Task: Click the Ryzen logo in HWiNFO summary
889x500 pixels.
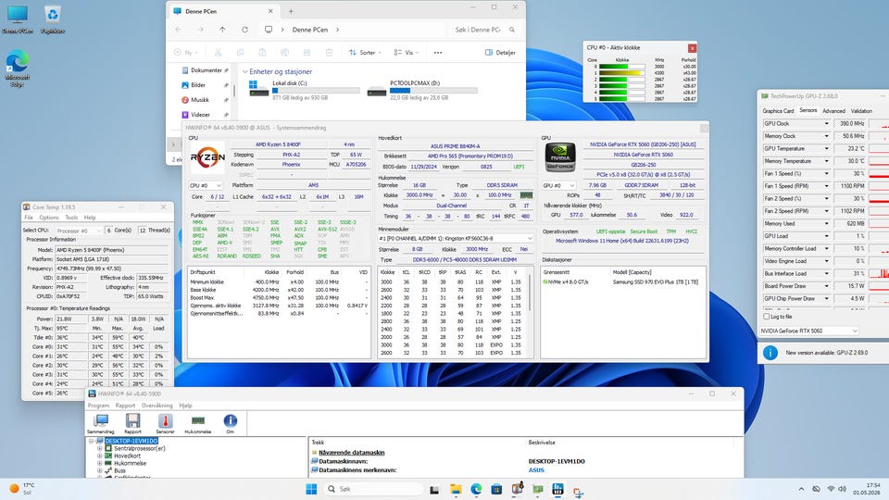Action: click(207, 157)
